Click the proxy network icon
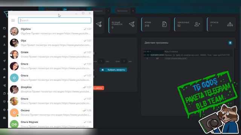This screenshot has width=241, height=135. pyautogui.click(x=230, y=24)
